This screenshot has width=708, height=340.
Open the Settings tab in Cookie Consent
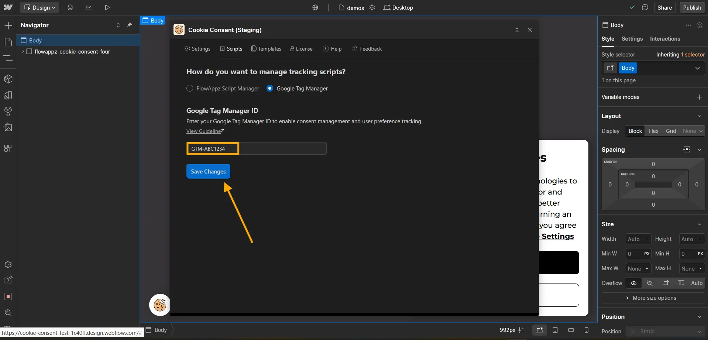[197, 49]
